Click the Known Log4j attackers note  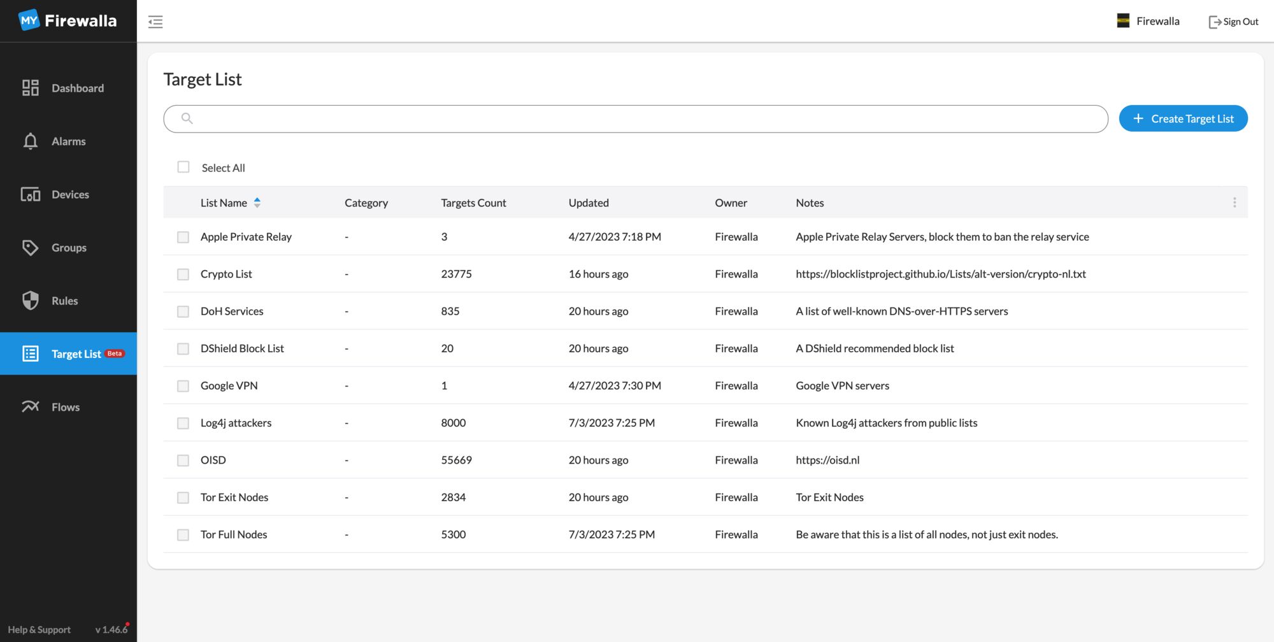click(x=886, y=423)
